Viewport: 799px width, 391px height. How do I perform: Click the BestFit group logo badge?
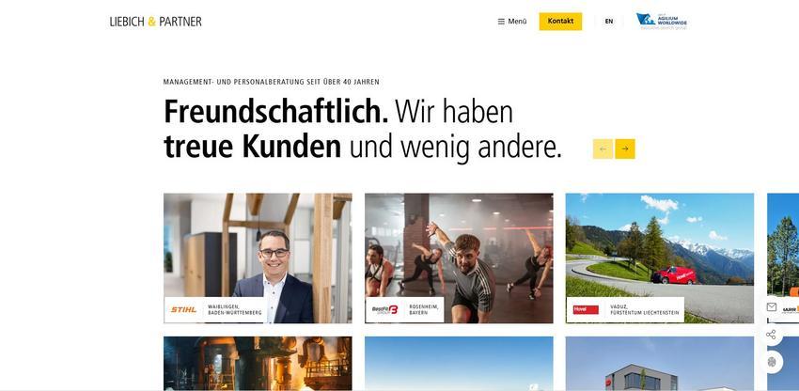point(384,309)
